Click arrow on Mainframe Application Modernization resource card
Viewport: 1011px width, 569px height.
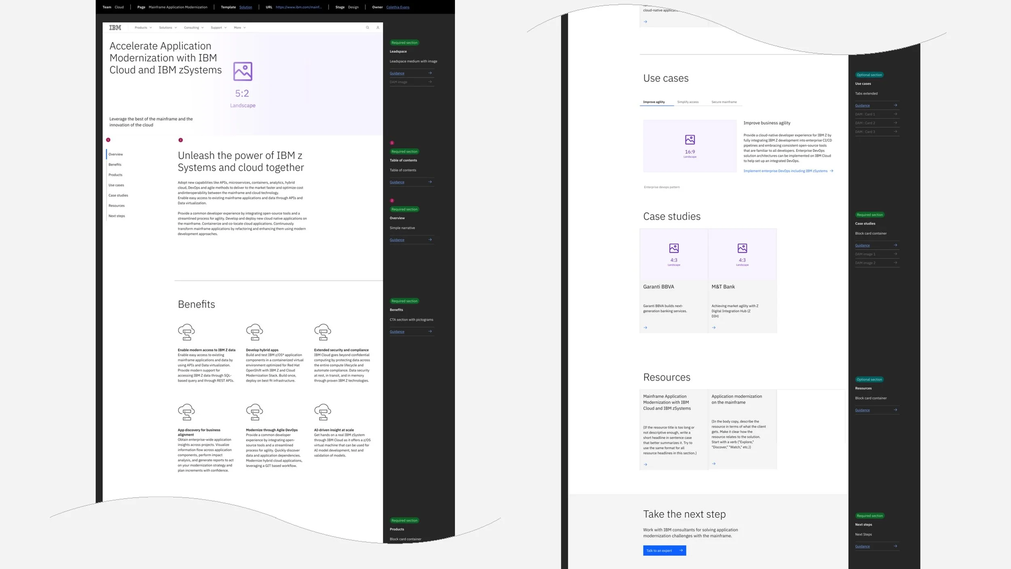pyautogui.click(x=645, y=464)
